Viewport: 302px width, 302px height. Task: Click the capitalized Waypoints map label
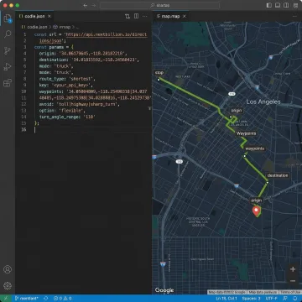246,133
